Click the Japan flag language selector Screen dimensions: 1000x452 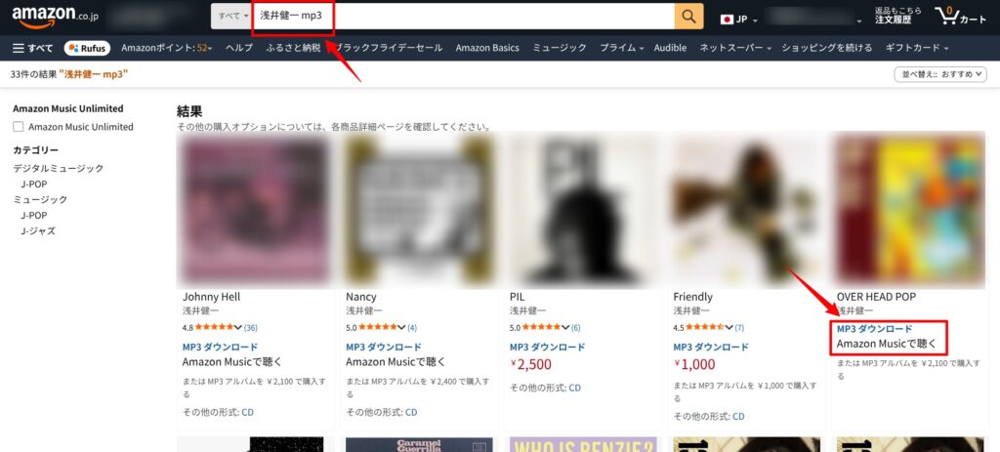point(739,20)
